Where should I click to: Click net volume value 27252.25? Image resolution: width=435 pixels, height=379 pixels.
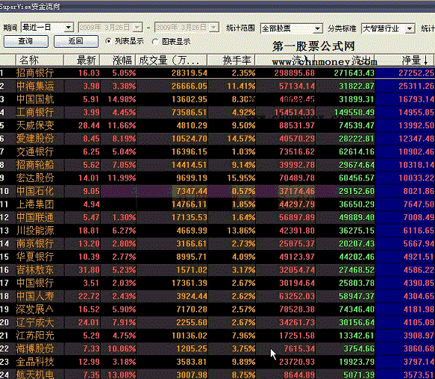tap(416, 73)
